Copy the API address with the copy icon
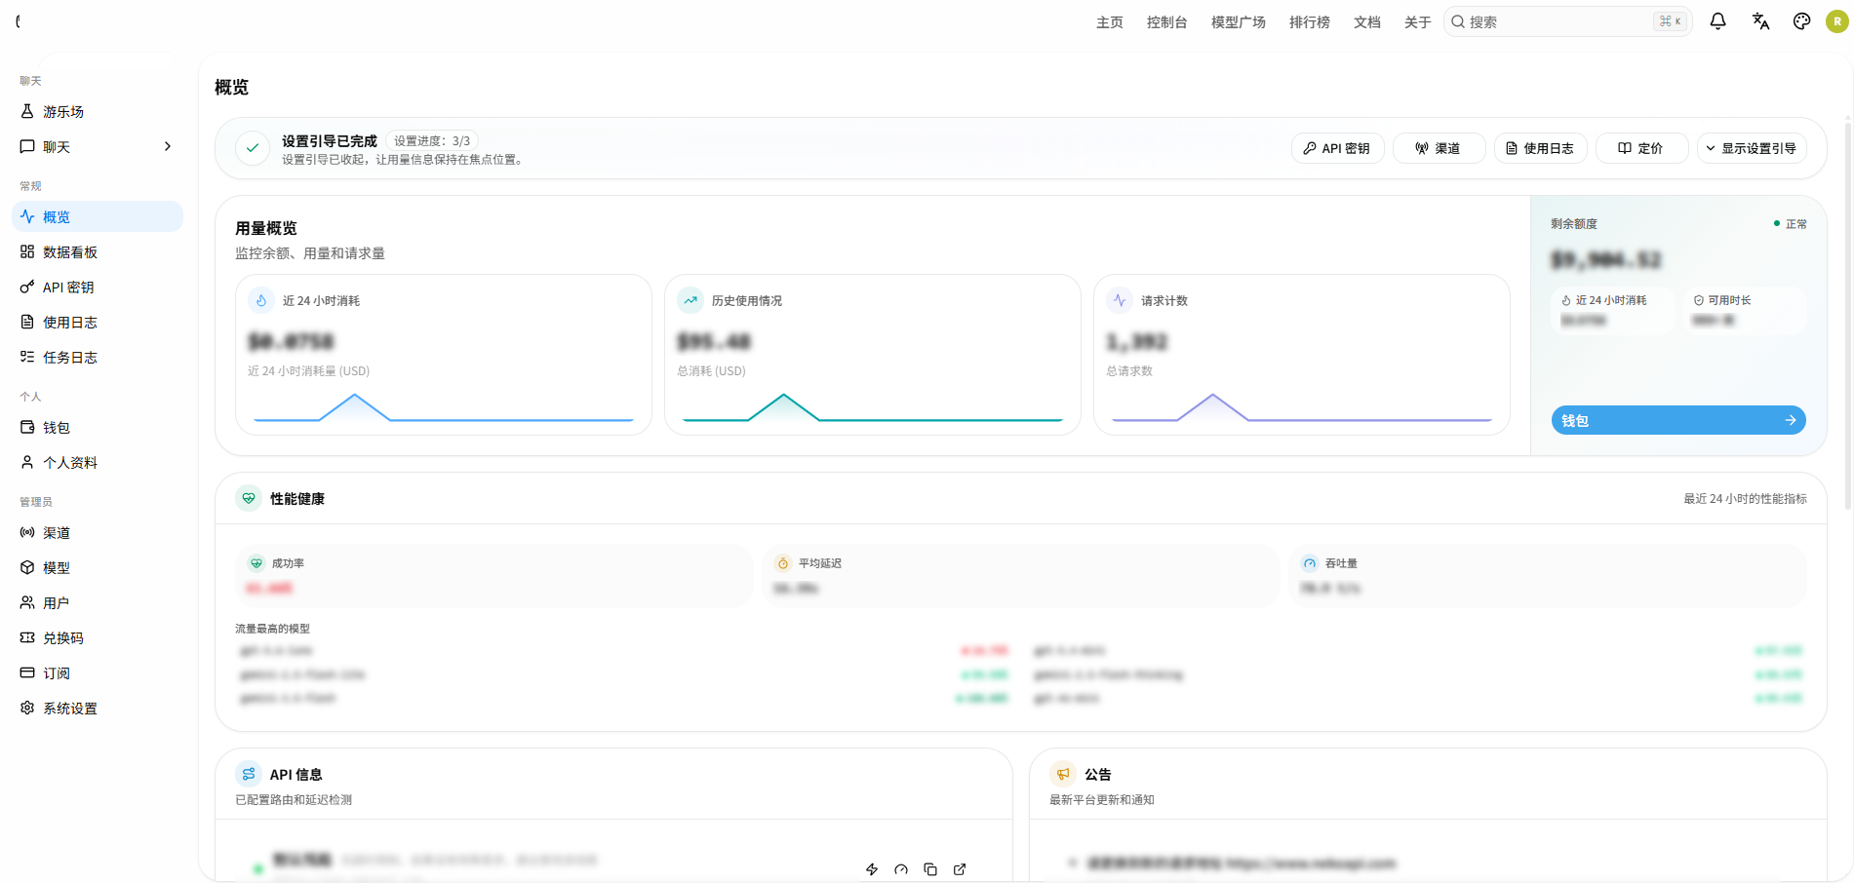This screenshot has height=883, width=1854. point(930,869)
